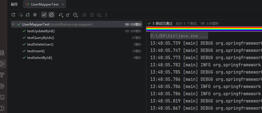This screenshot has width=262, height=113.
Task: Close the UserMapperTest run tab
Action: [63, 4]
